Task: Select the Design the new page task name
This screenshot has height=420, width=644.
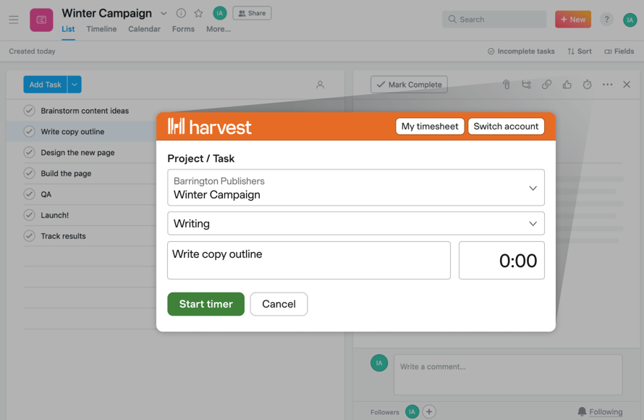Action: [77, 153]
